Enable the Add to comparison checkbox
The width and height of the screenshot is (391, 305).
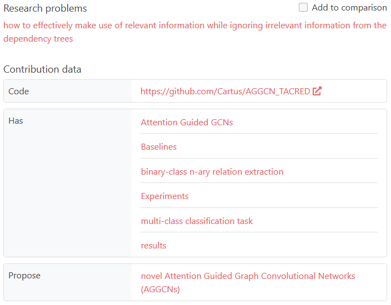click(303, 8)
